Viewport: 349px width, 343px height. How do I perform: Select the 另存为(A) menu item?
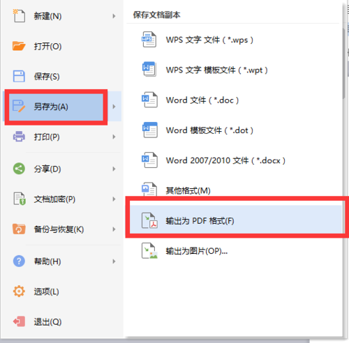pos(62,107)
